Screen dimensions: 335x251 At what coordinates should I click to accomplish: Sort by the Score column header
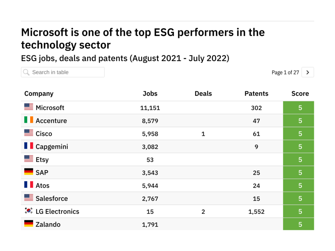300,94
